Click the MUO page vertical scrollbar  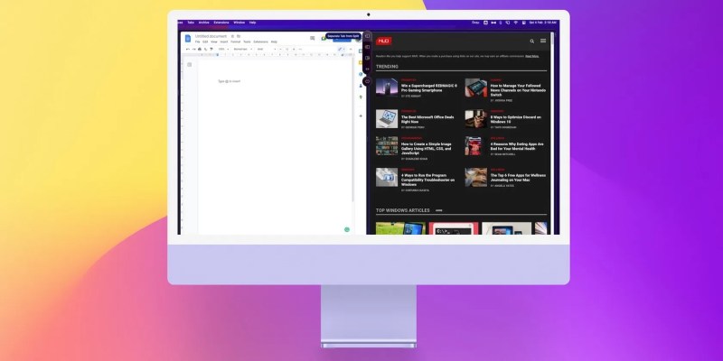pos(552,134)
